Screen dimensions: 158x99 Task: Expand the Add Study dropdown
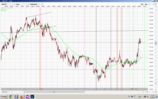pos(6,92)
